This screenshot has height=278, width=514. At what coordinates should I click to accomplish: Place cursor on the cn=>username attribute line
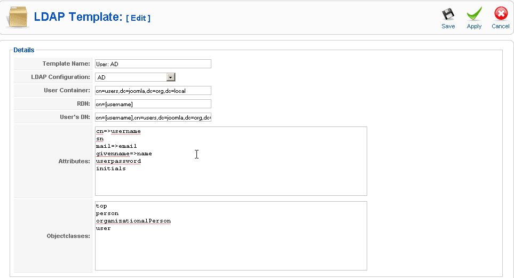[x=118, y=131]
